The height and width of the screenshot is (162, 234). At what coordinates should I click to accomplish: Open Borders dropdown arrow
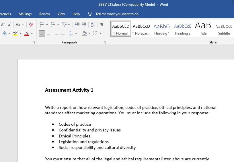pos(101,33)
